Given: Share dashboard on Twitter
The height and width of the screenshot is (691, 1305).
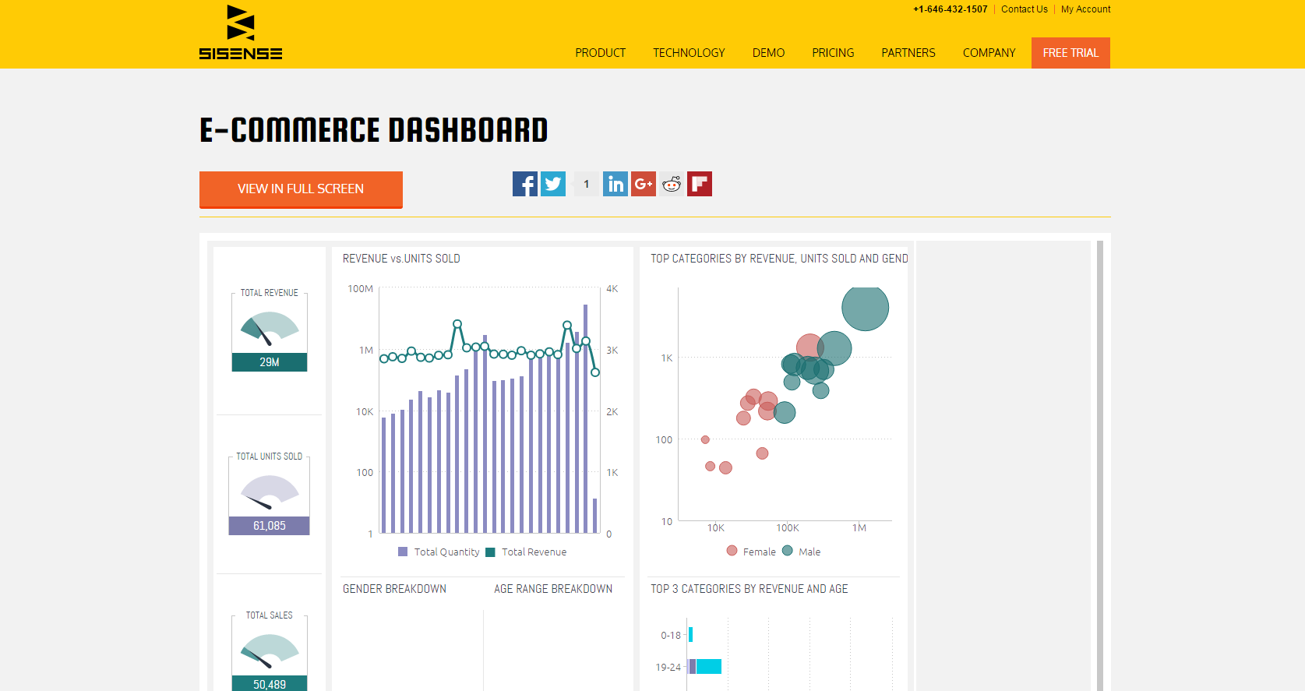Looking at the screenshot, I should [553, 184].
